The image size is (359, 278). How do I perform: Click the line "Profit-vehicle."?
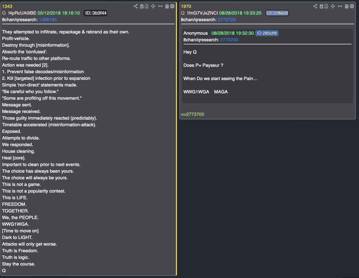pyautogui.click(x=16, y=39)
